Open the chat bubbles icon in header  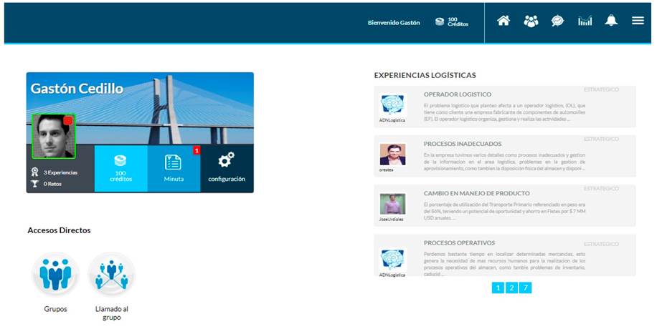tap(557, 21)
